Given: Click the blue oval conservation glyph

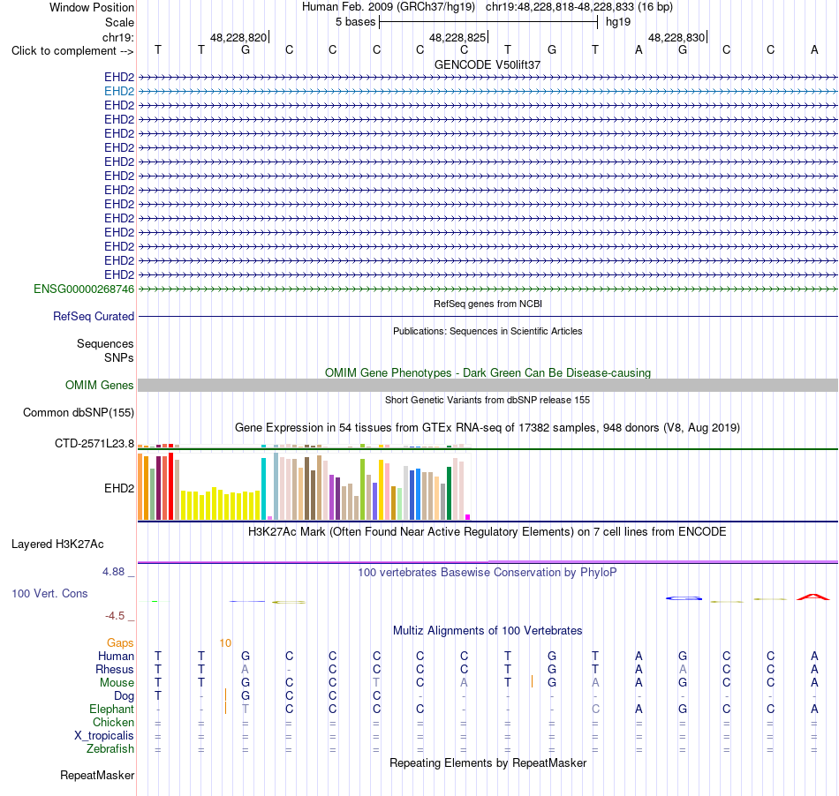Looking at the screenshot, I should 684,598.
